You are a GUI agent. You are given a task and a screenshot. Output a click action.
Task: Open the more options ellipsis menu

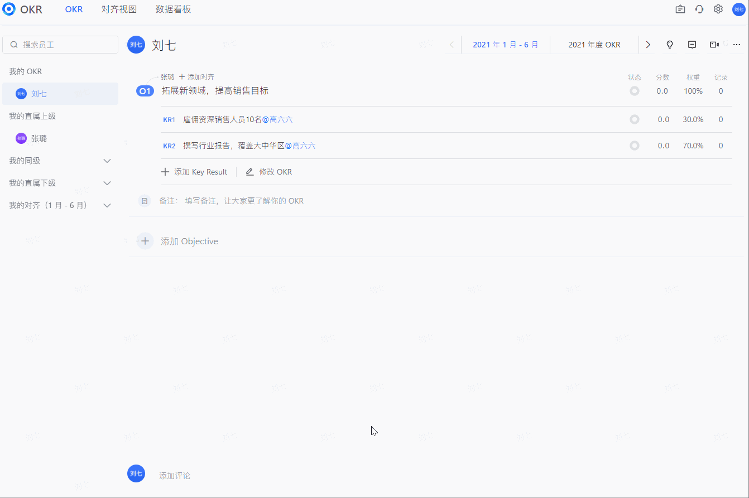tap(737, 45)
